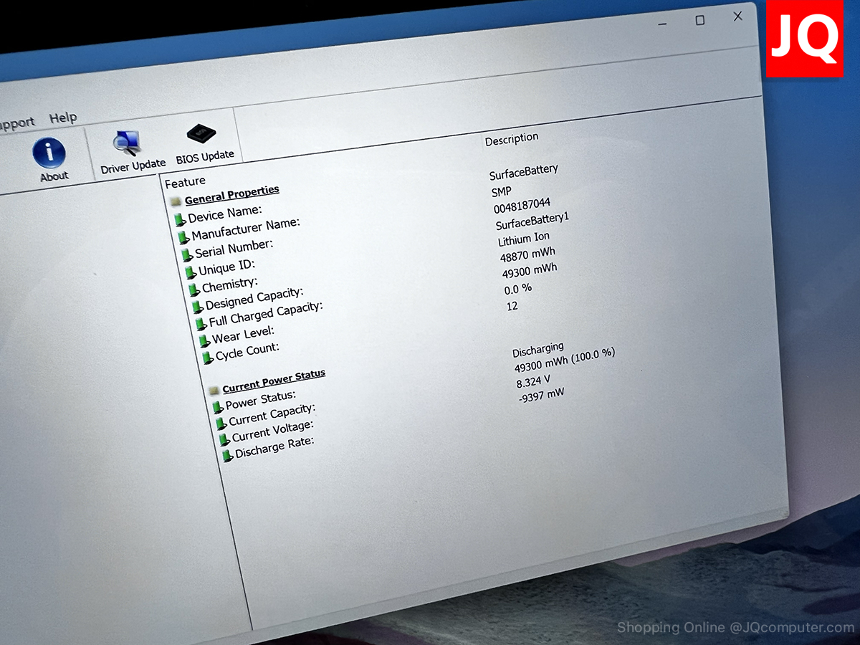Click the green icon beside Power Status
860x645 pixels.
(218, 407)
